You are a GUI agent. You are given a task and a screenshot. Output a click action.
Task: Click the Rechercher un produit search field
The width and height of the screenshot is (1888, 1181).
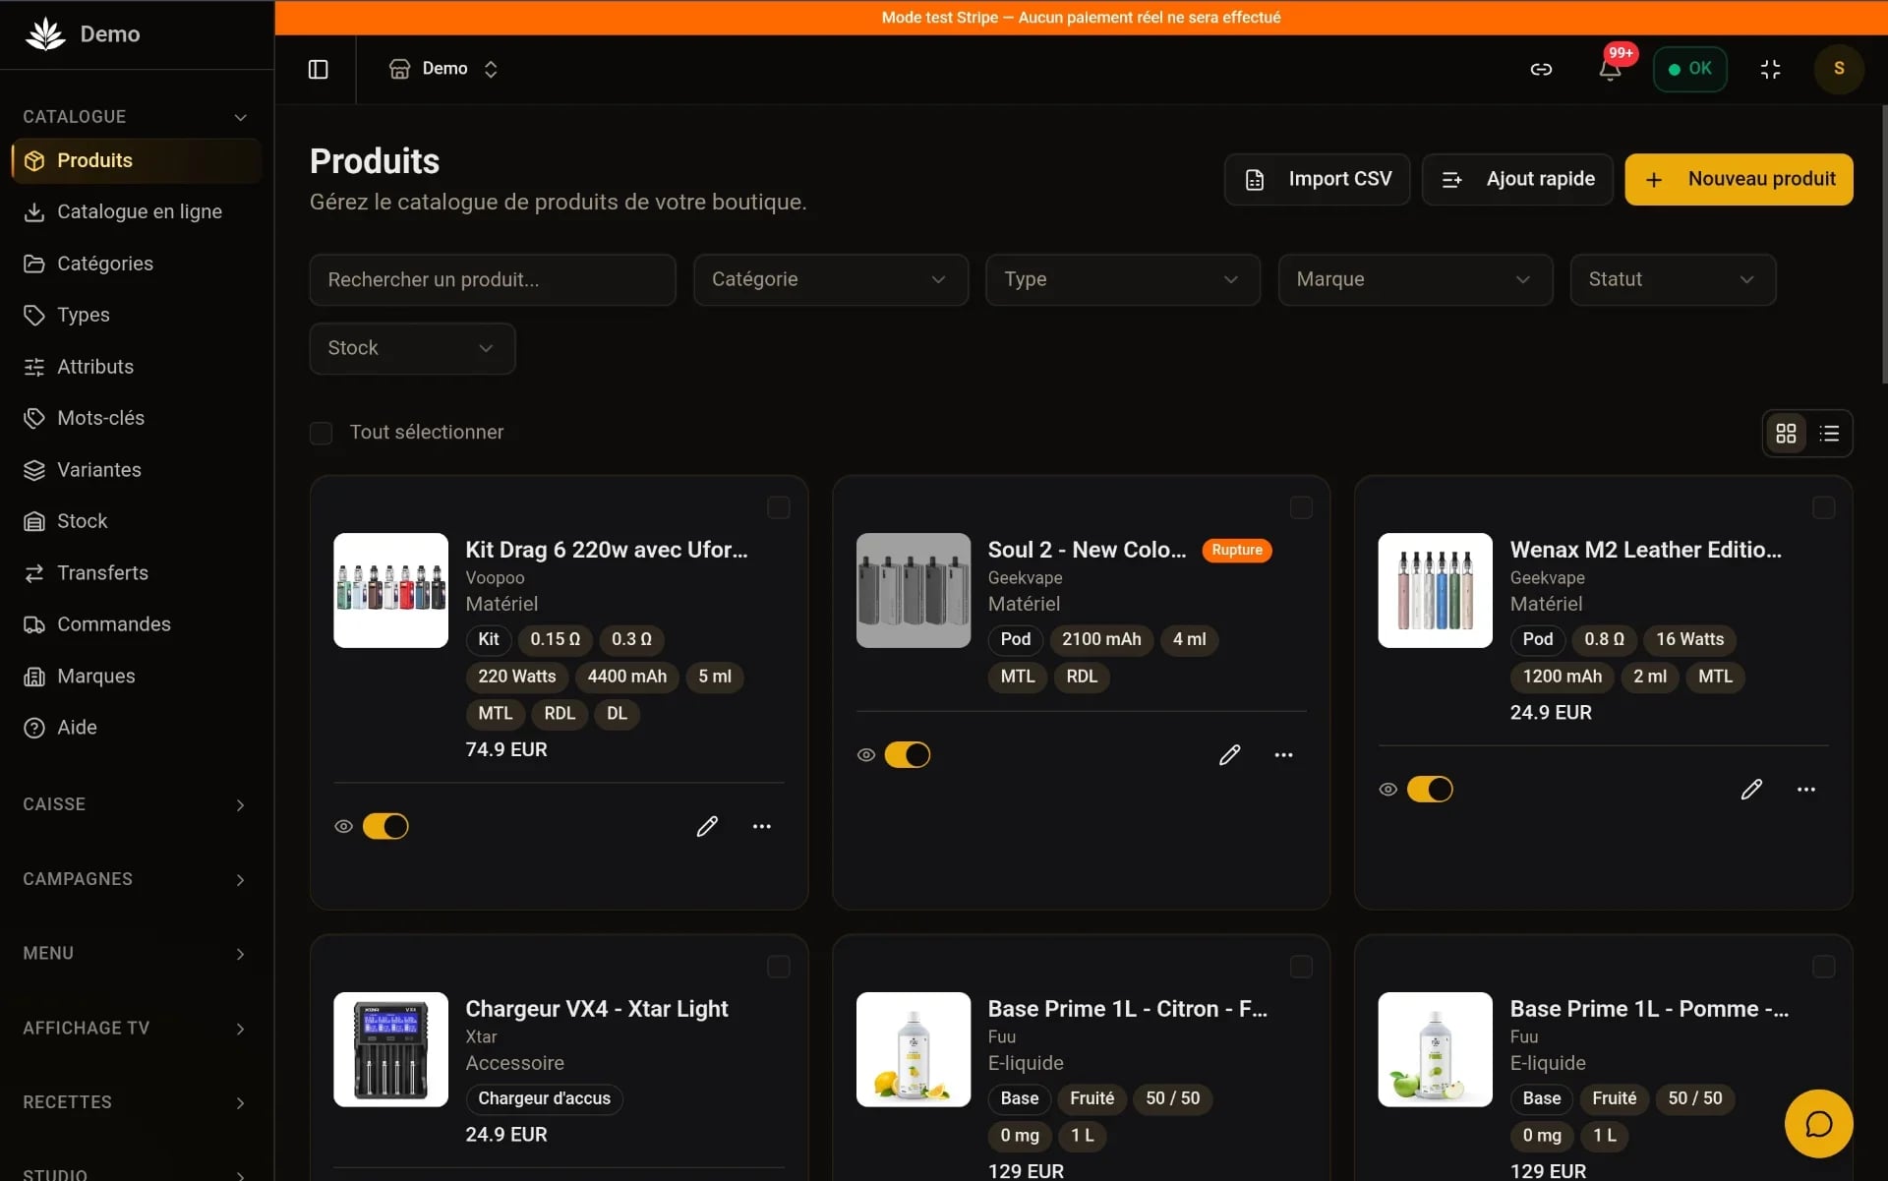(x=493, y=279)
